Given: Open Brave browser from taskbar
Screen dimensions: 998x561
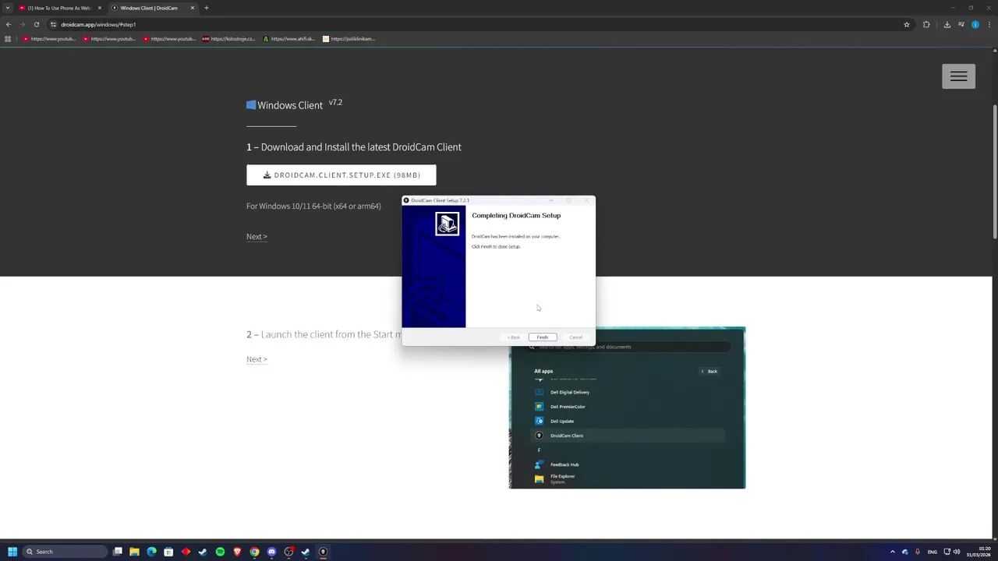Looking at the screenshot, I should (237, 552).
